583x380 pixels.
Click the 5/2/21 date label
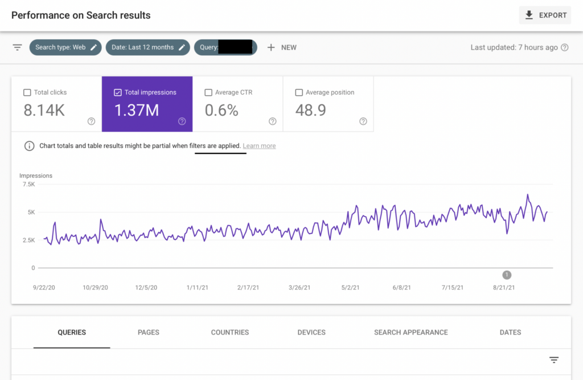pos(350,288)
